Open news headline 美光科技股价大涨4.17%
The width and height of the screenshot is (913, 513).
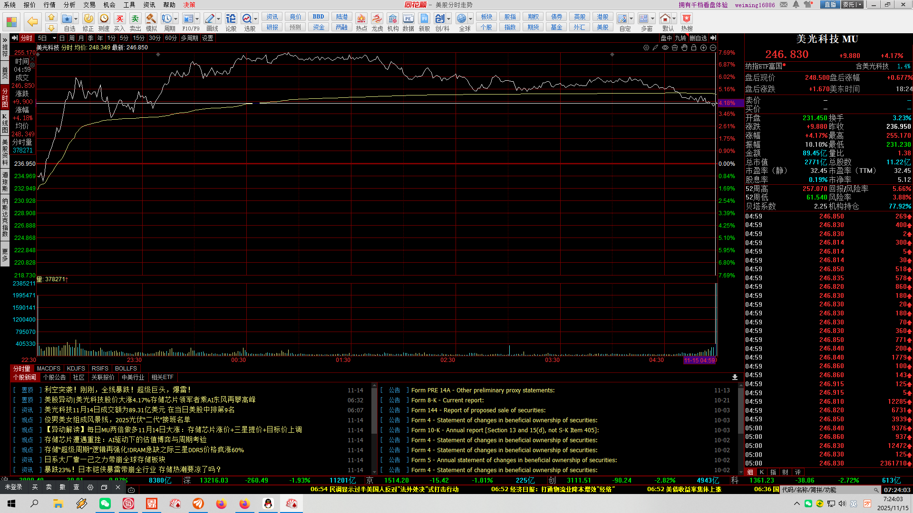150,400
